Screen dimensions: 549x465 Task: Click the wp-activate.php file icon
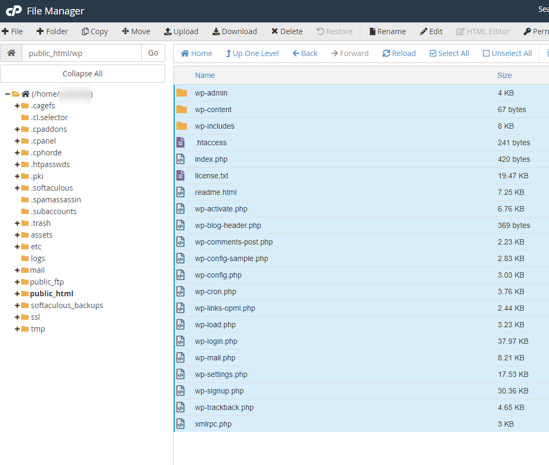point(181,209)
